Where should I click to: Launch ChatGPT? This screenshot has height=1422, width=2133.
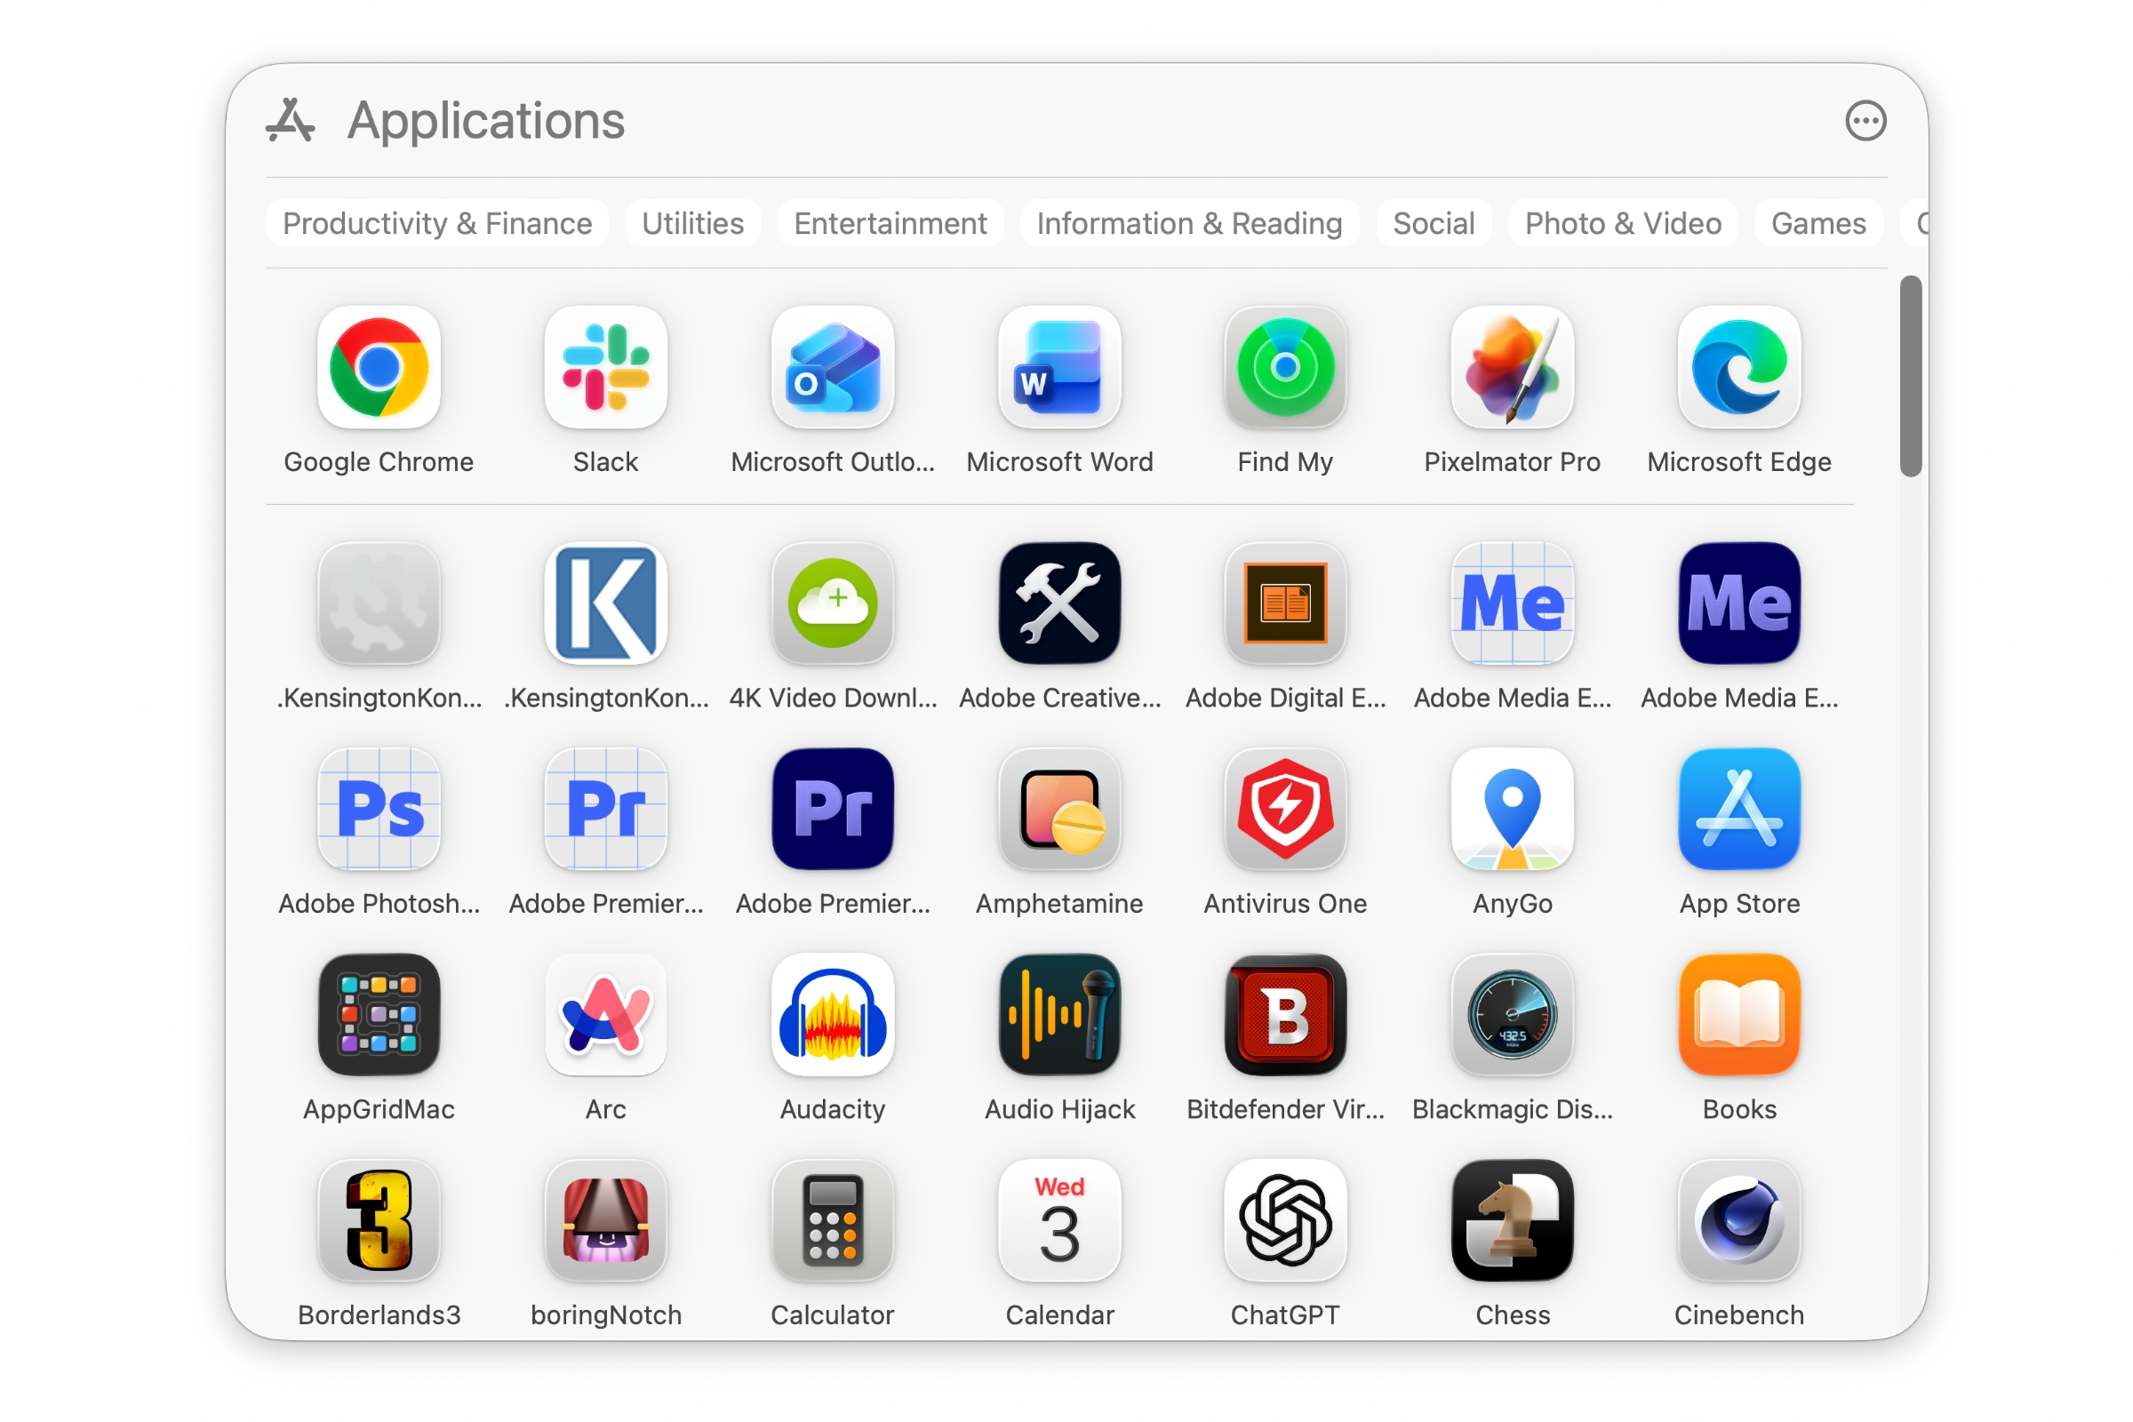pos(1286,1220)
